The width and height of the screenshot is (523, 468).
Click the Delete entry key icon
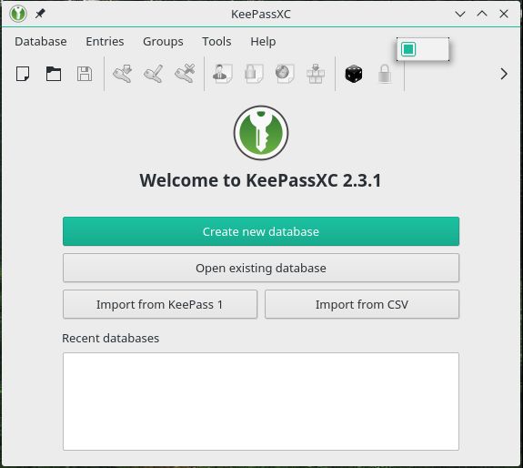(x=185, y=74)
